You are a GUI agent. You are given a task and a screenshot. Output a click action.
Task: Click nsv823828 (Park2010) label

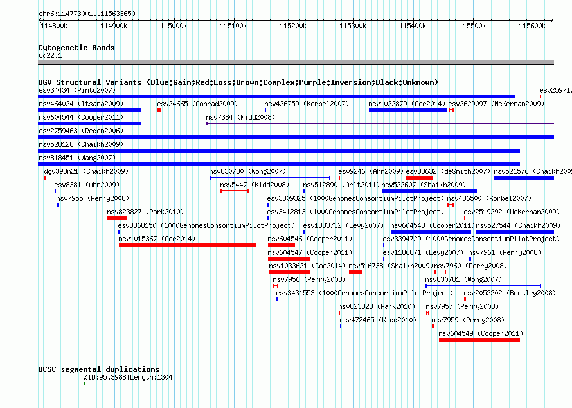point(377,306)
